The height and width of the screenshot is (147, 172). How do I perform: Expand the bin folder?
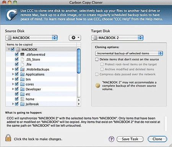(x=13, y=79)
